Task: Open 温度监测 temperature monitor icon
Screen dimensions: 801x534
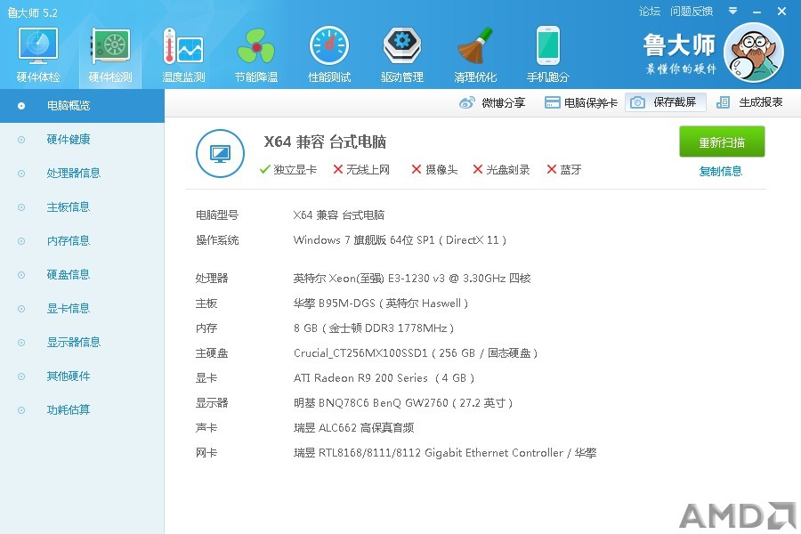Action: coord(182,46)
